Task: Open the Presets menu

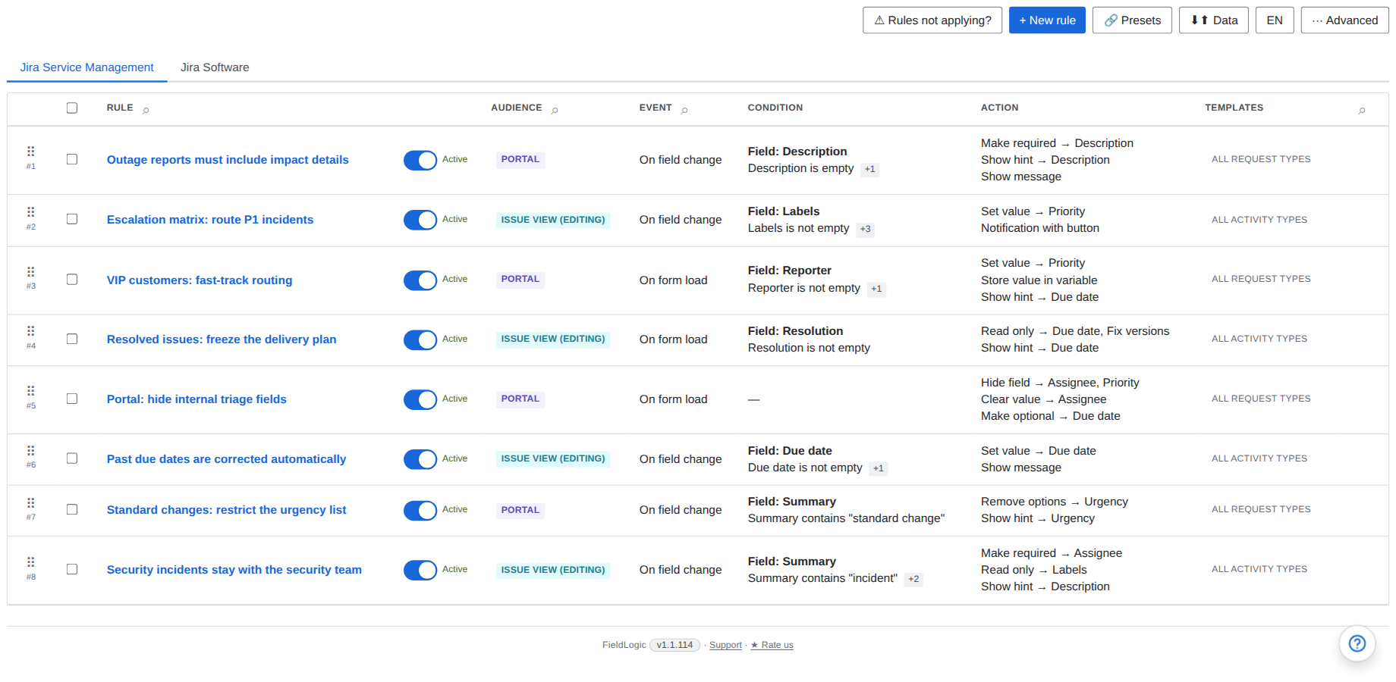Action: (x=1132, y=20)
